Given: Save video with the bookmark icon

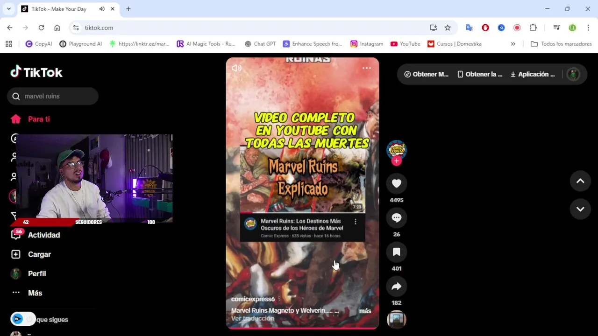Looking at the screenshot, I should 397,252.
